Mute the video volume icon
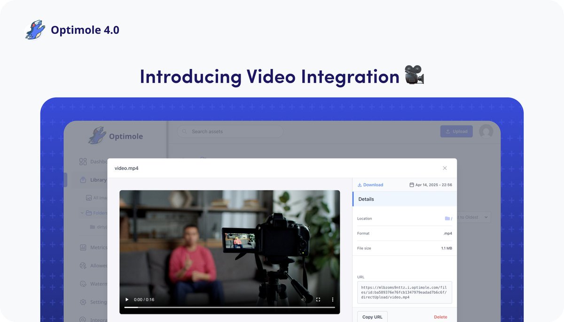This screenshot has width=564, height=322. (x=303, y=299)
